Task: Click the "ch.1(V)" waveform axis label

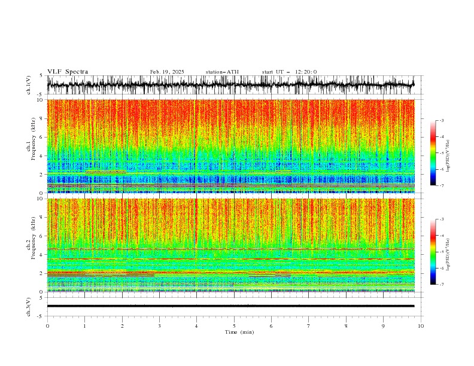Action: pos(29,85)
